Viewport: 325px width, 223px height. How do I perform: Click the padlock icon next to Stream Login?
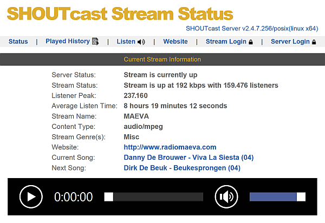pyautogui.click(x=251, y=42)
